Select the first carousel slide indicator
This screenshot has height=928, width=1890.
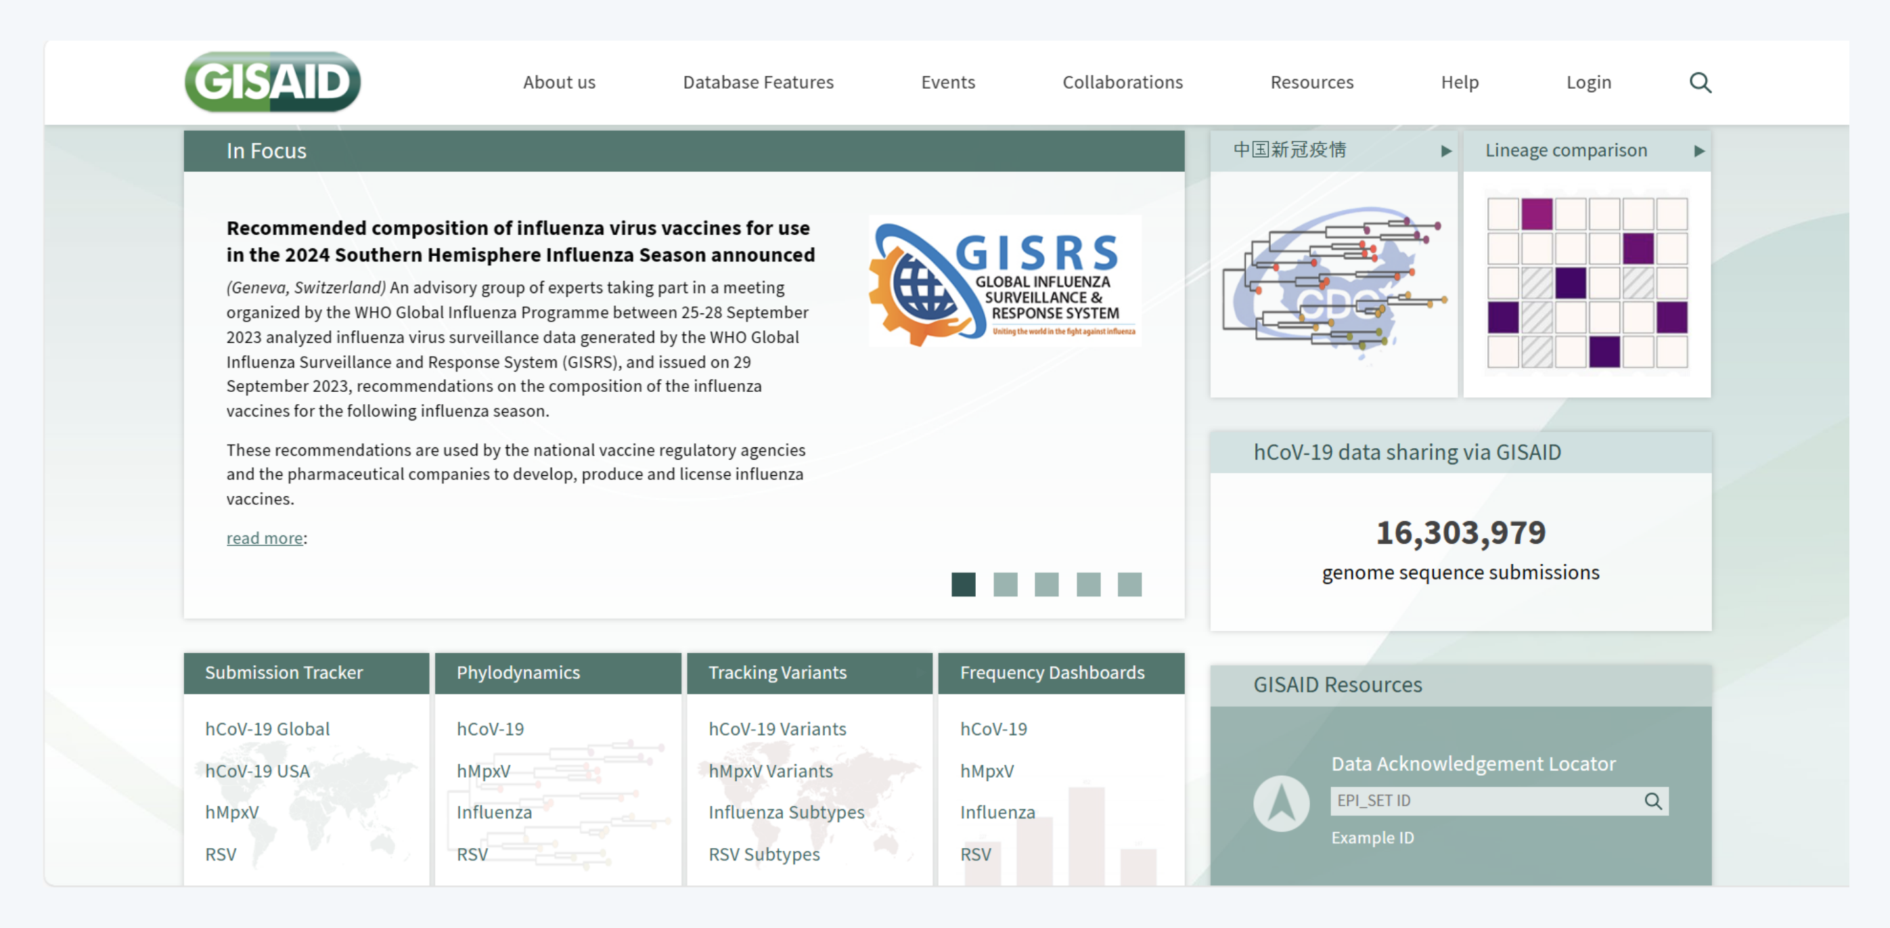pyautogui.click(x=963, y=584)
